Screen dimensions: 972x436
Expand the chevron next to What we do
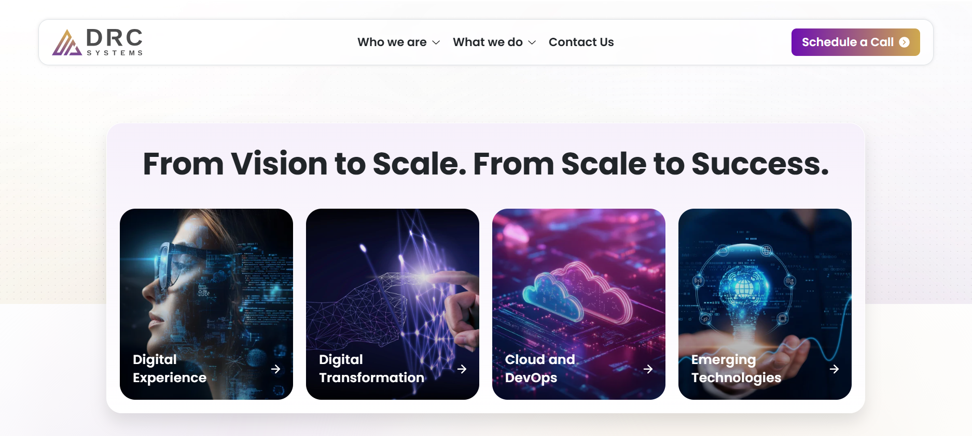532,42
